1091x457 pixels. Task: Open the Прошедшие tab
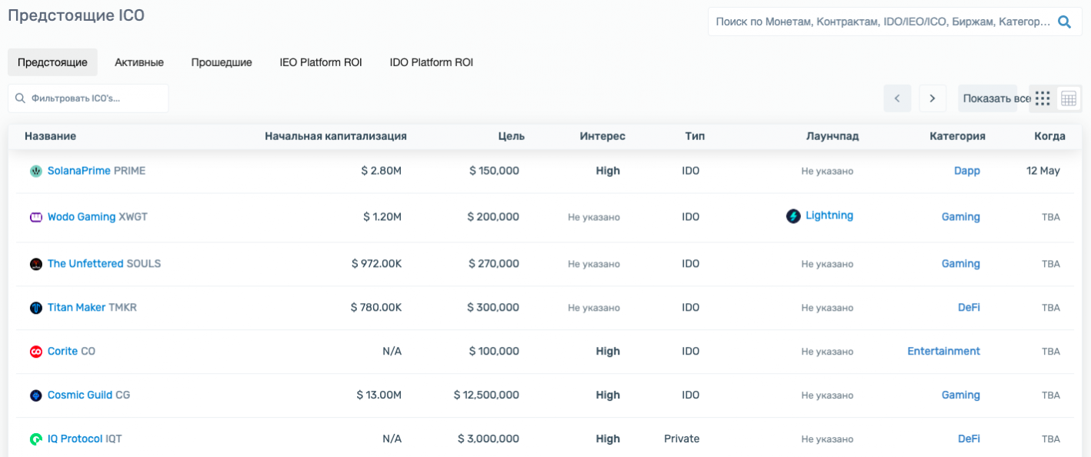tap(222, 62)
